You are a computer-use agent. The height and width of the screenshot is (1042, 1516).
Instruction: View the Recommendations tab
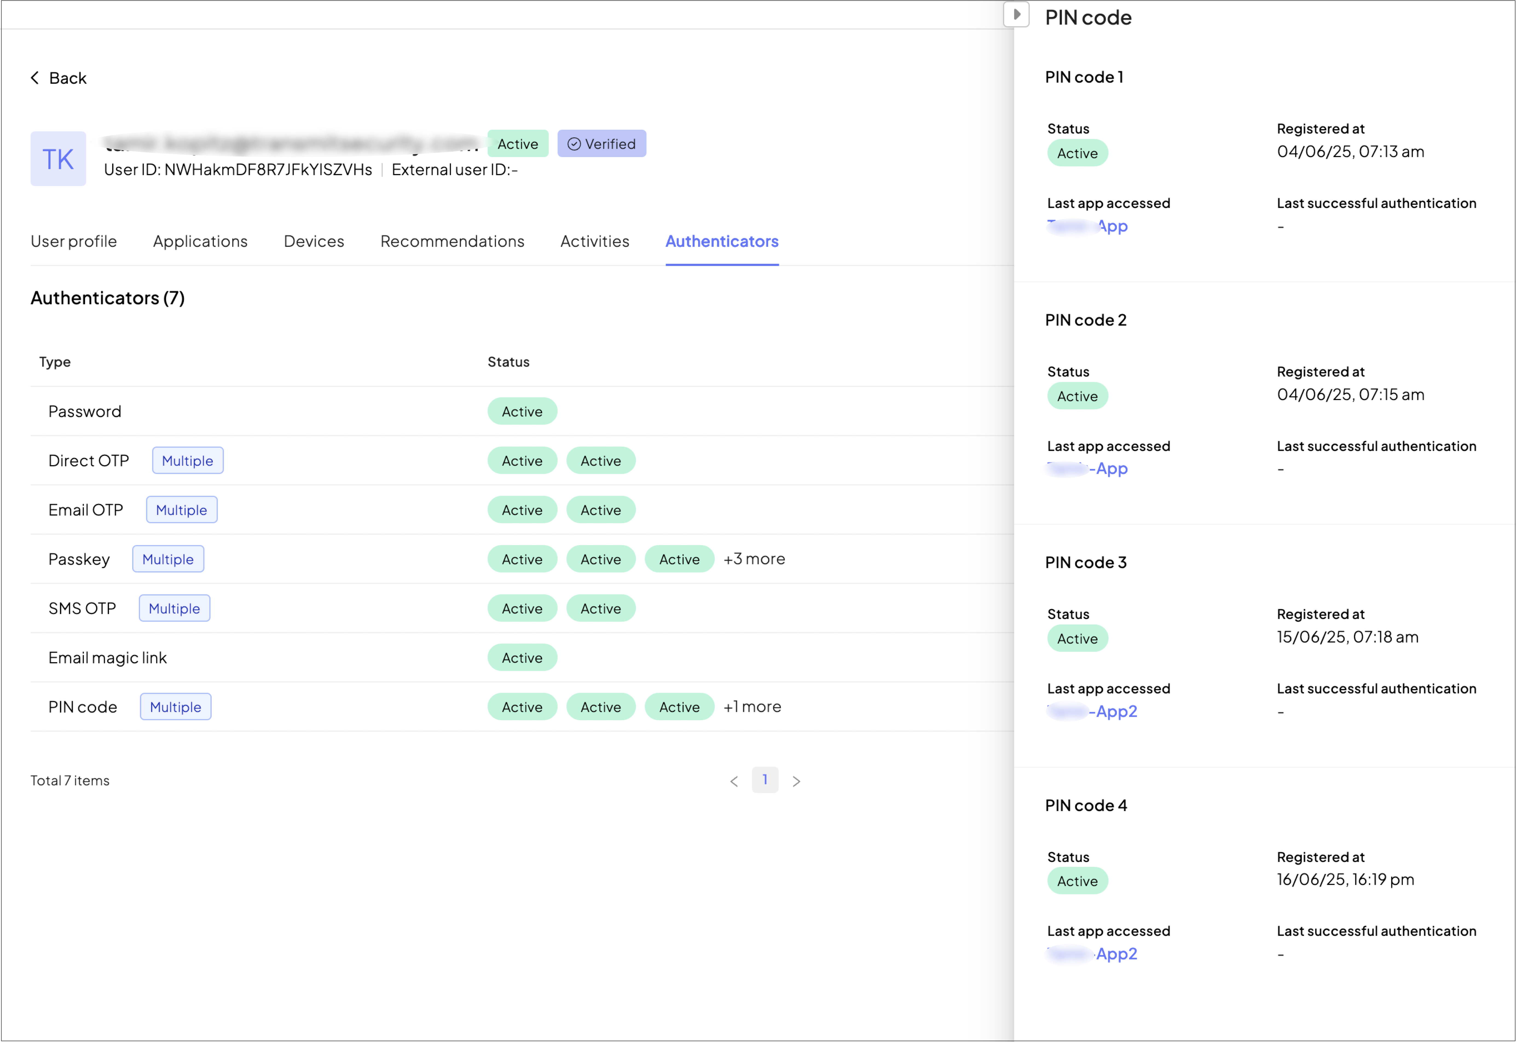[x=452, y=241]
